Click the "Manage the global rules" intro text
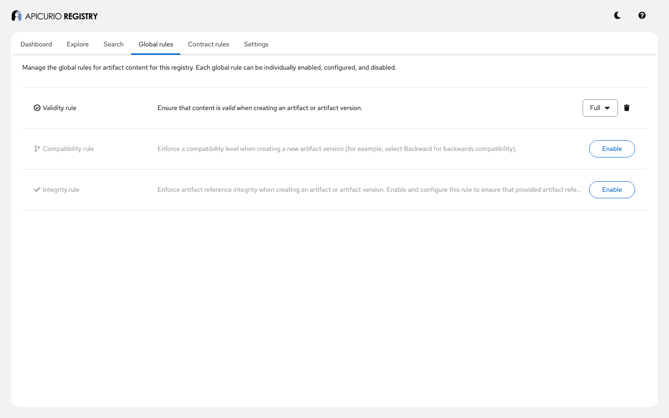The image size is (669, 418). [x=209, y=67]
